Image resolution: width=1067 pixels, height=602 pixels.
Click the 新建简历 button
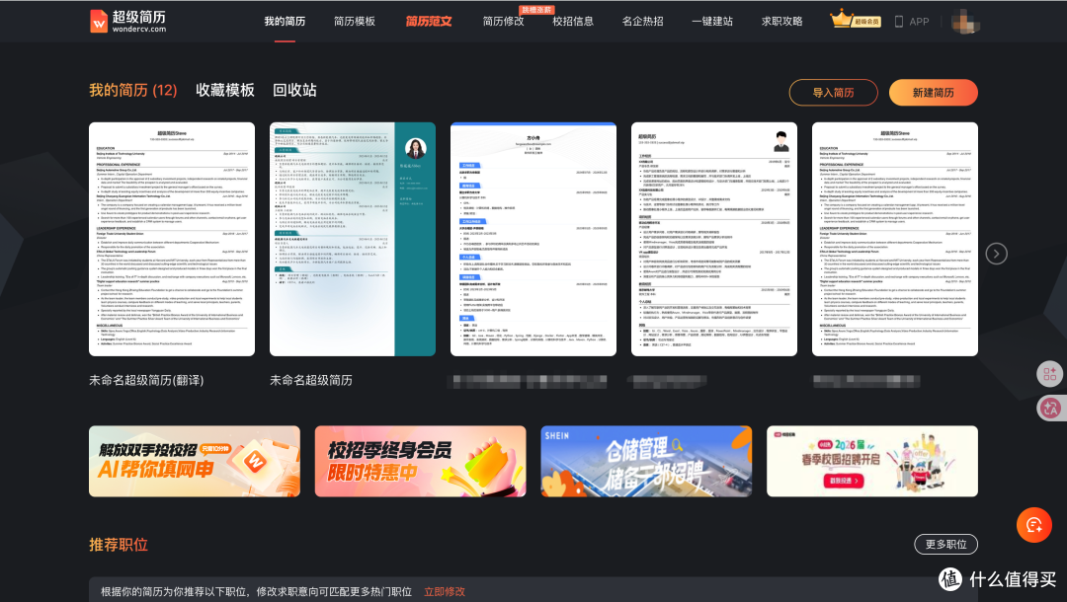coord(934,93)
